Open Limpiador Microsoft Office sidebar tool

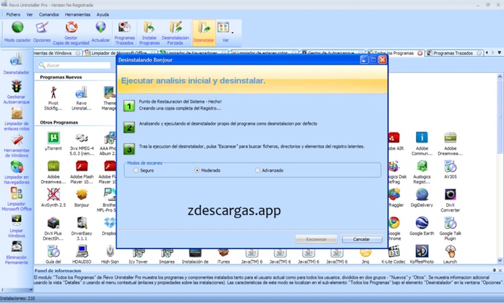coord(17,200)
